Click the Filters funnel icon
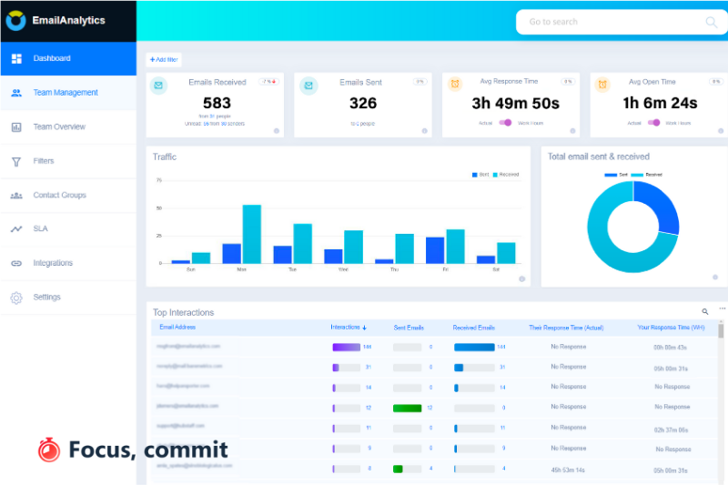This screenshot has width=728, height=485. pos(16,161)
